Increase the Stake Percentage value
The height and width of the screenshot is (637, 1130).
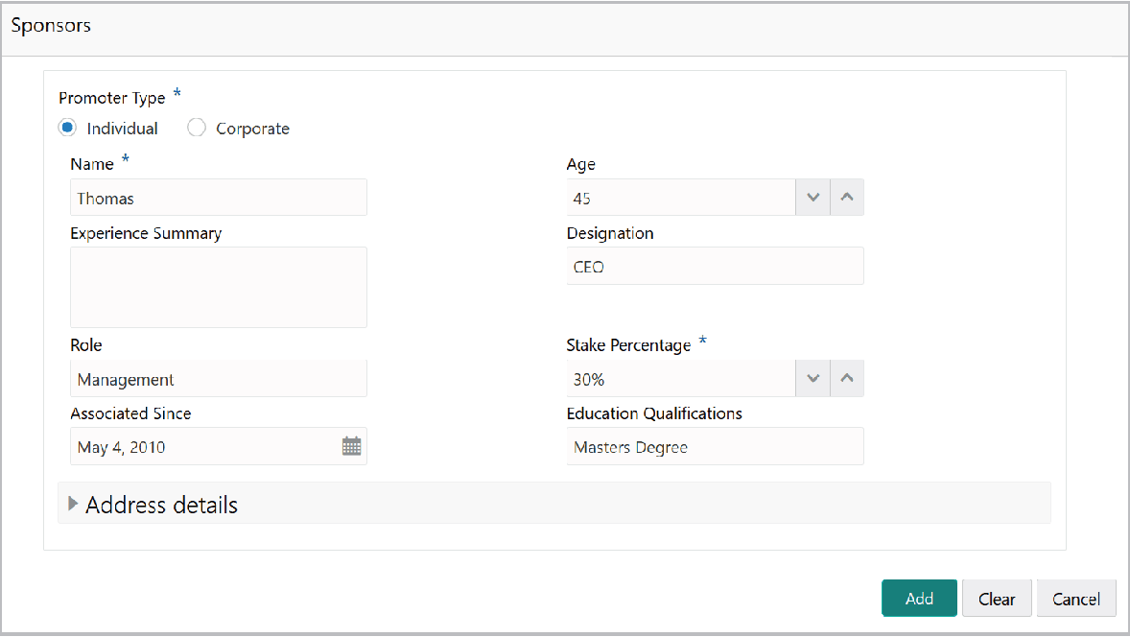click(x=847, y=378)
